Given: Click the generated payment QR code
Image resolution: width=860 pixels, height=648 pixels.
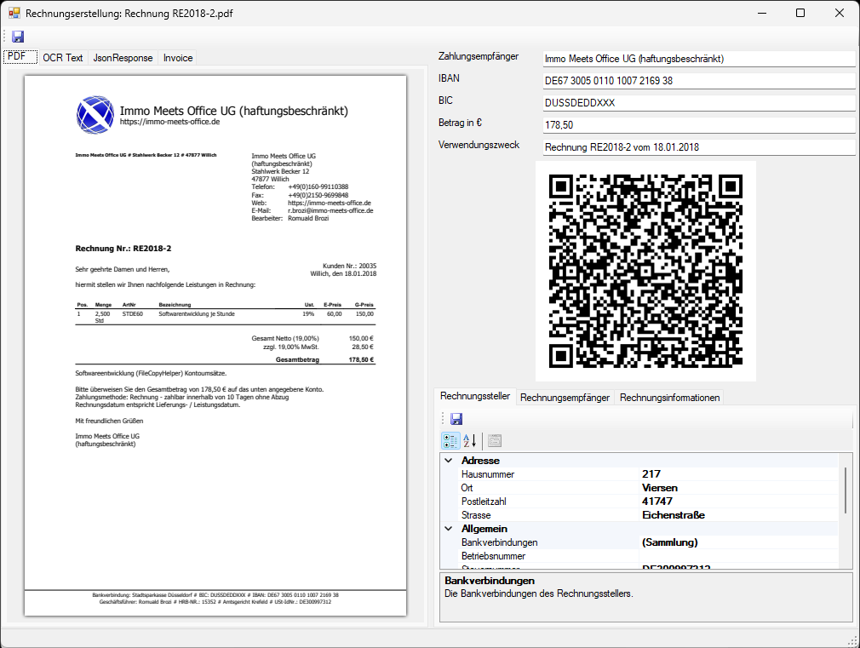Looking at the screenshot, I should 645,271.
